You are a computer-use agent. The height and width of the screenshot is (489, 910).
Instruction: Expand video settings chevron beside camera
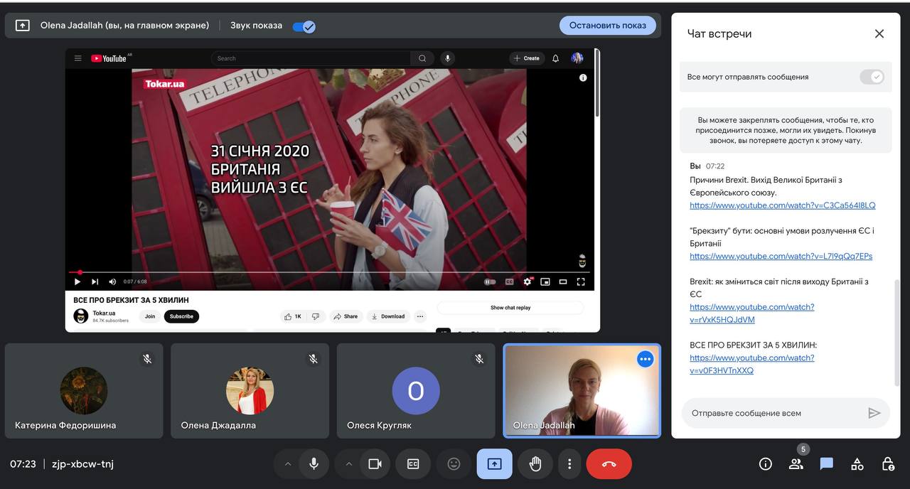(348, 464)
